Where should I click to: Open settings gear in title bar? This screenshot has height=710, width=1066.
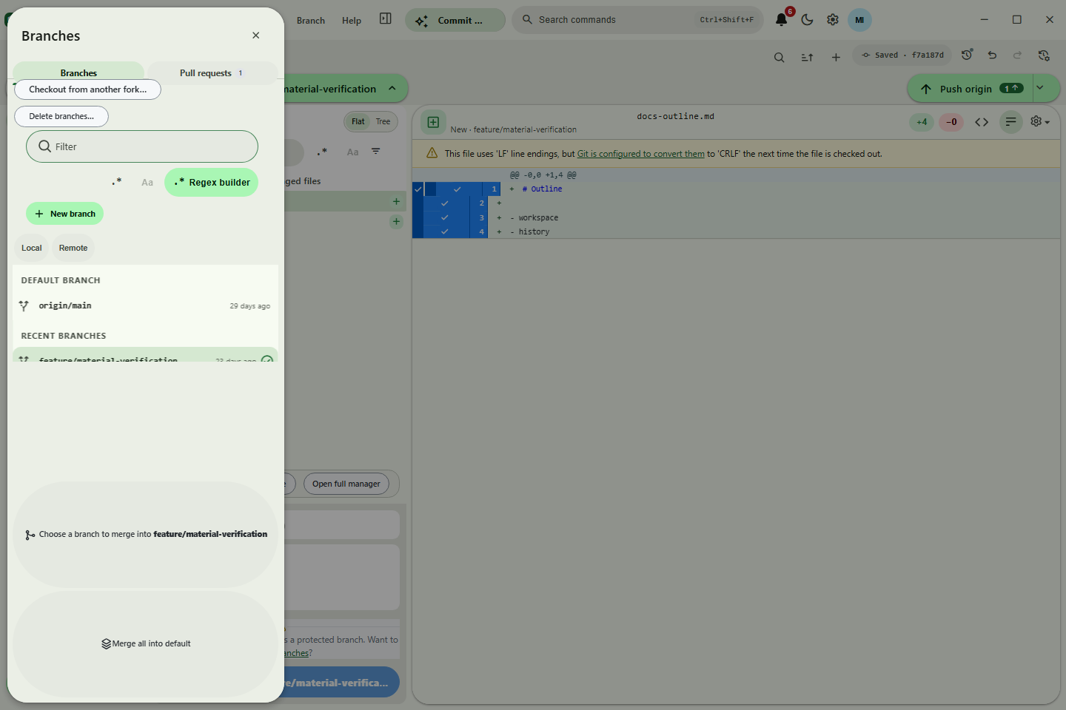(x=833, y=20)
